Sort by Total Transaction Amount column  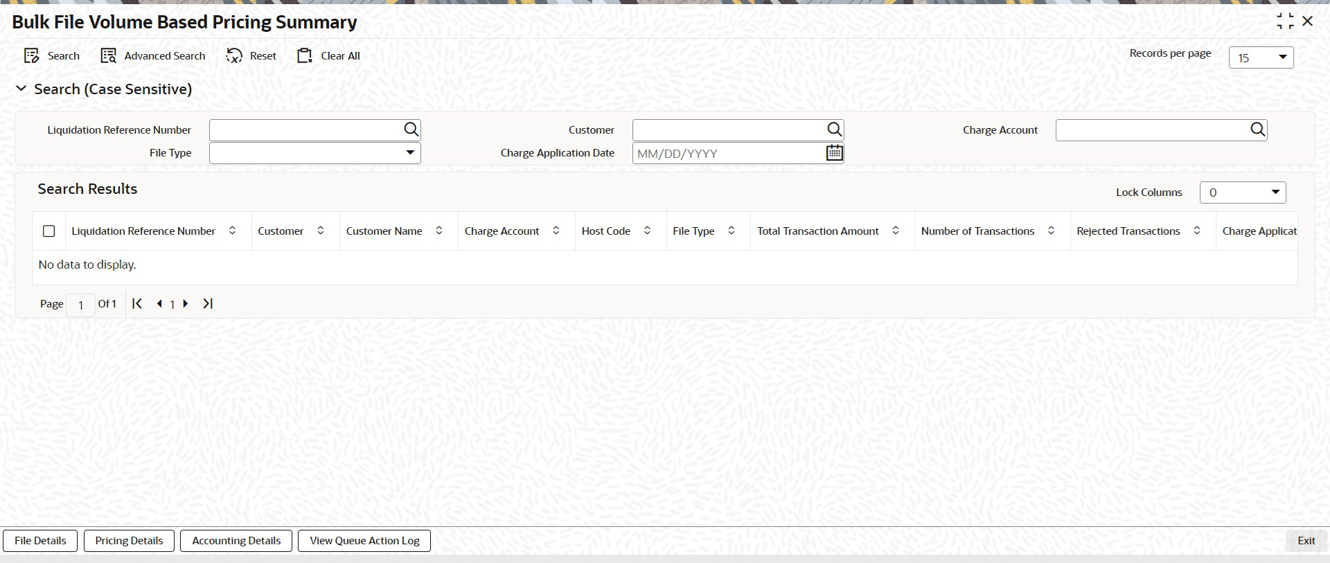(896, 231)
